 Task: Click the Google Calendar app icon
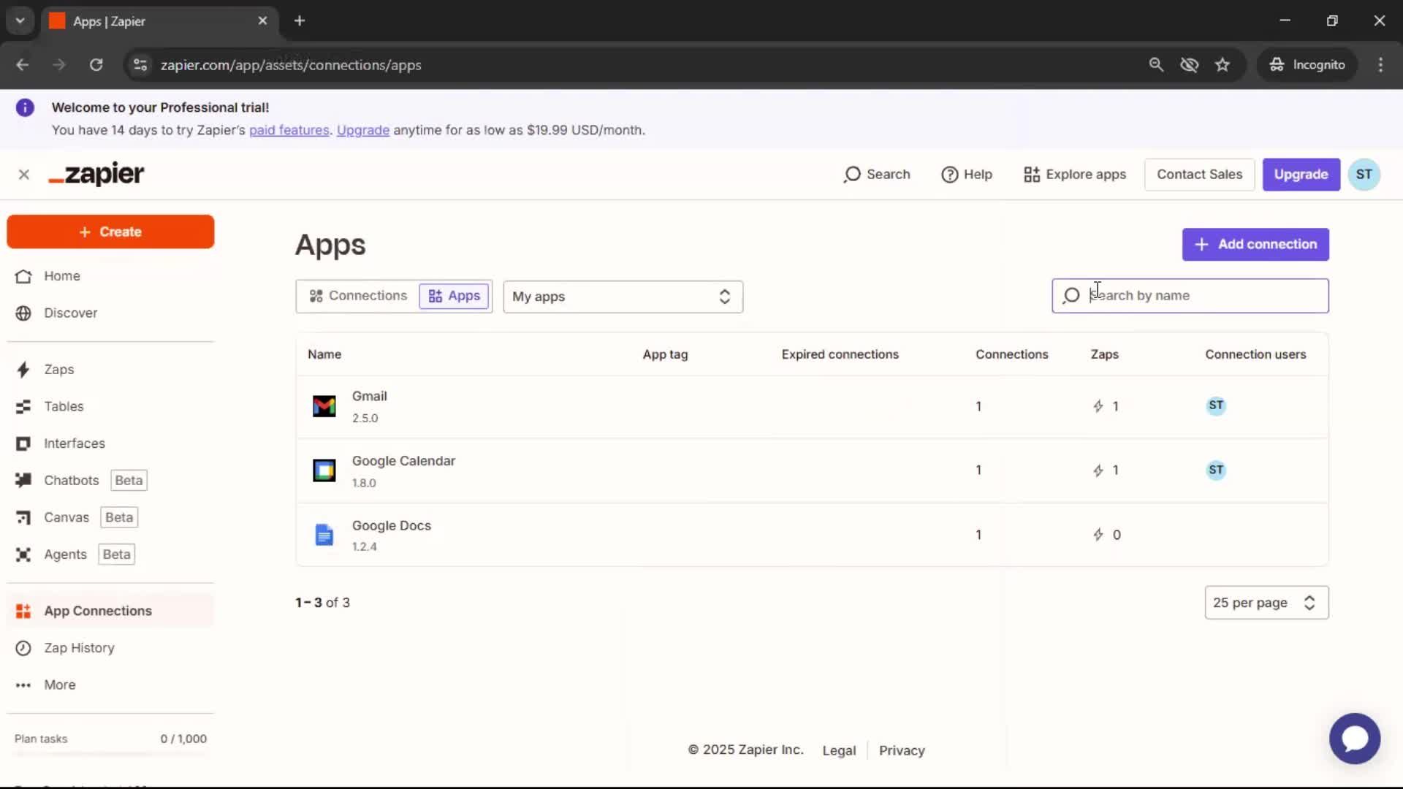pyautogui.click(x=324, y=470)
